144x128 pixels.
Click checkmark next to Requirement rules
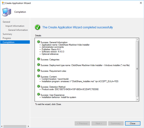click(38, 70)
